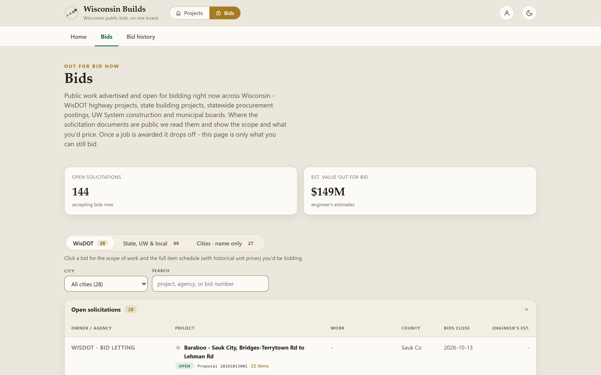Click the Engineer's Est. column header
Image resolution: width=601 pixels, height=375 pixels.
tap(511, 328)
